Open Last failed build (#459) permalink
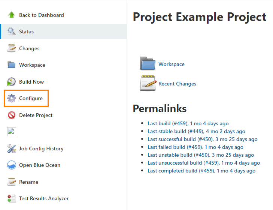Screen dimensions: 273x210 click(x=195, y=147)
